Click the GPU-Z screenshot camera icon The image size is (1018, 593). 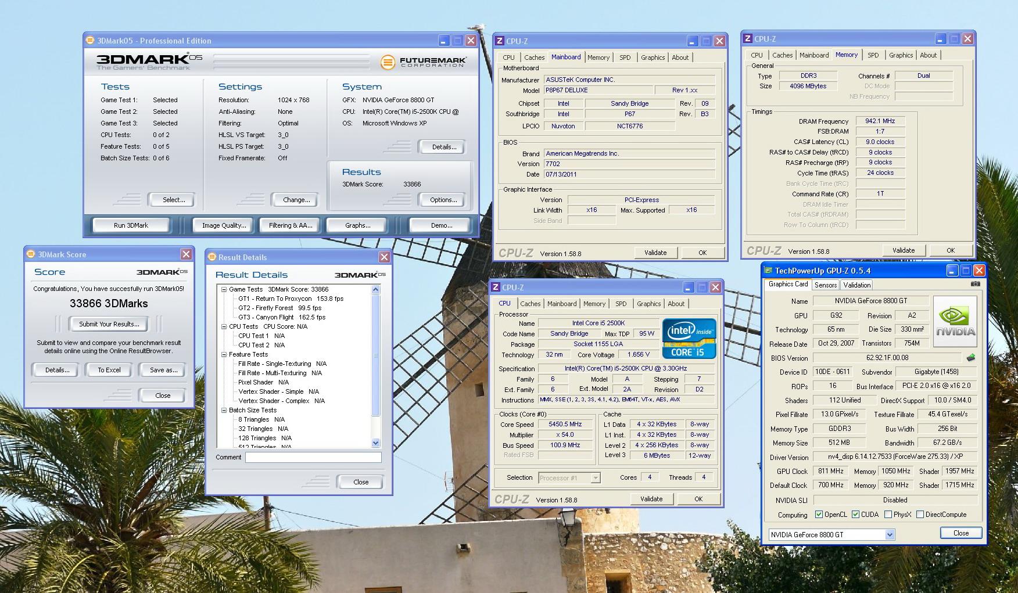[975, 284]
